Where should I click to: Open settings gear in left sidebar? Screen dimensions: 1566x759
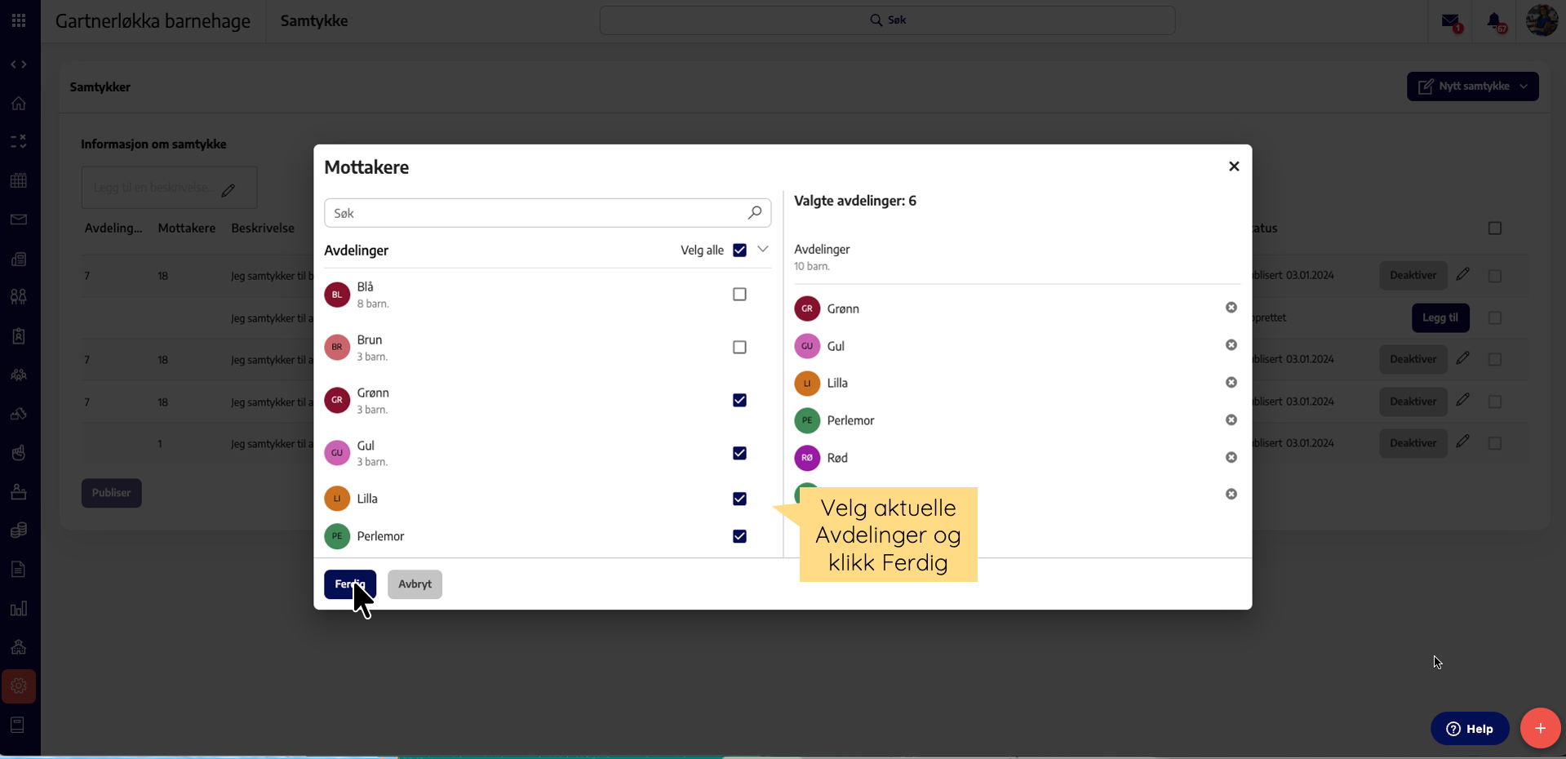19,686
